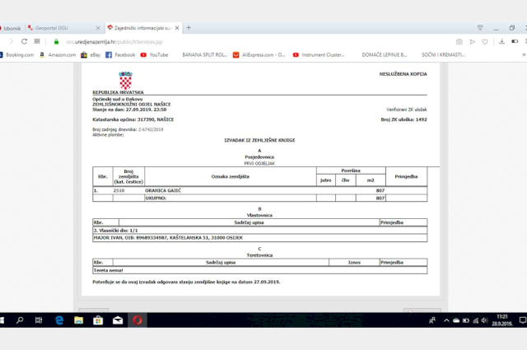The height and width of the screenshot is (350, 527).
Task: Open the SOČNI I KREMASTI bookmark
Action: pyautogui.click(x=443, y=55)
